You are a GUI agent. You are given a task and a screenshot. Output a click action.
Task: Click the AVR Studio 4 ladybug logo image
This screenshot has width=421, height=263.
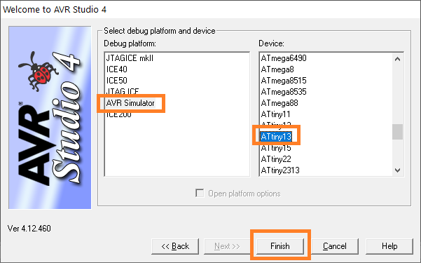(50, 118)
